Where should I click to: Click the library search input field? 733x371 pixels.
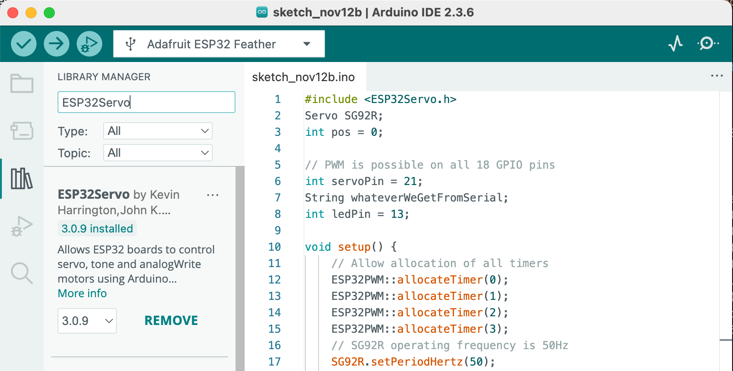[x=147, y=102]
